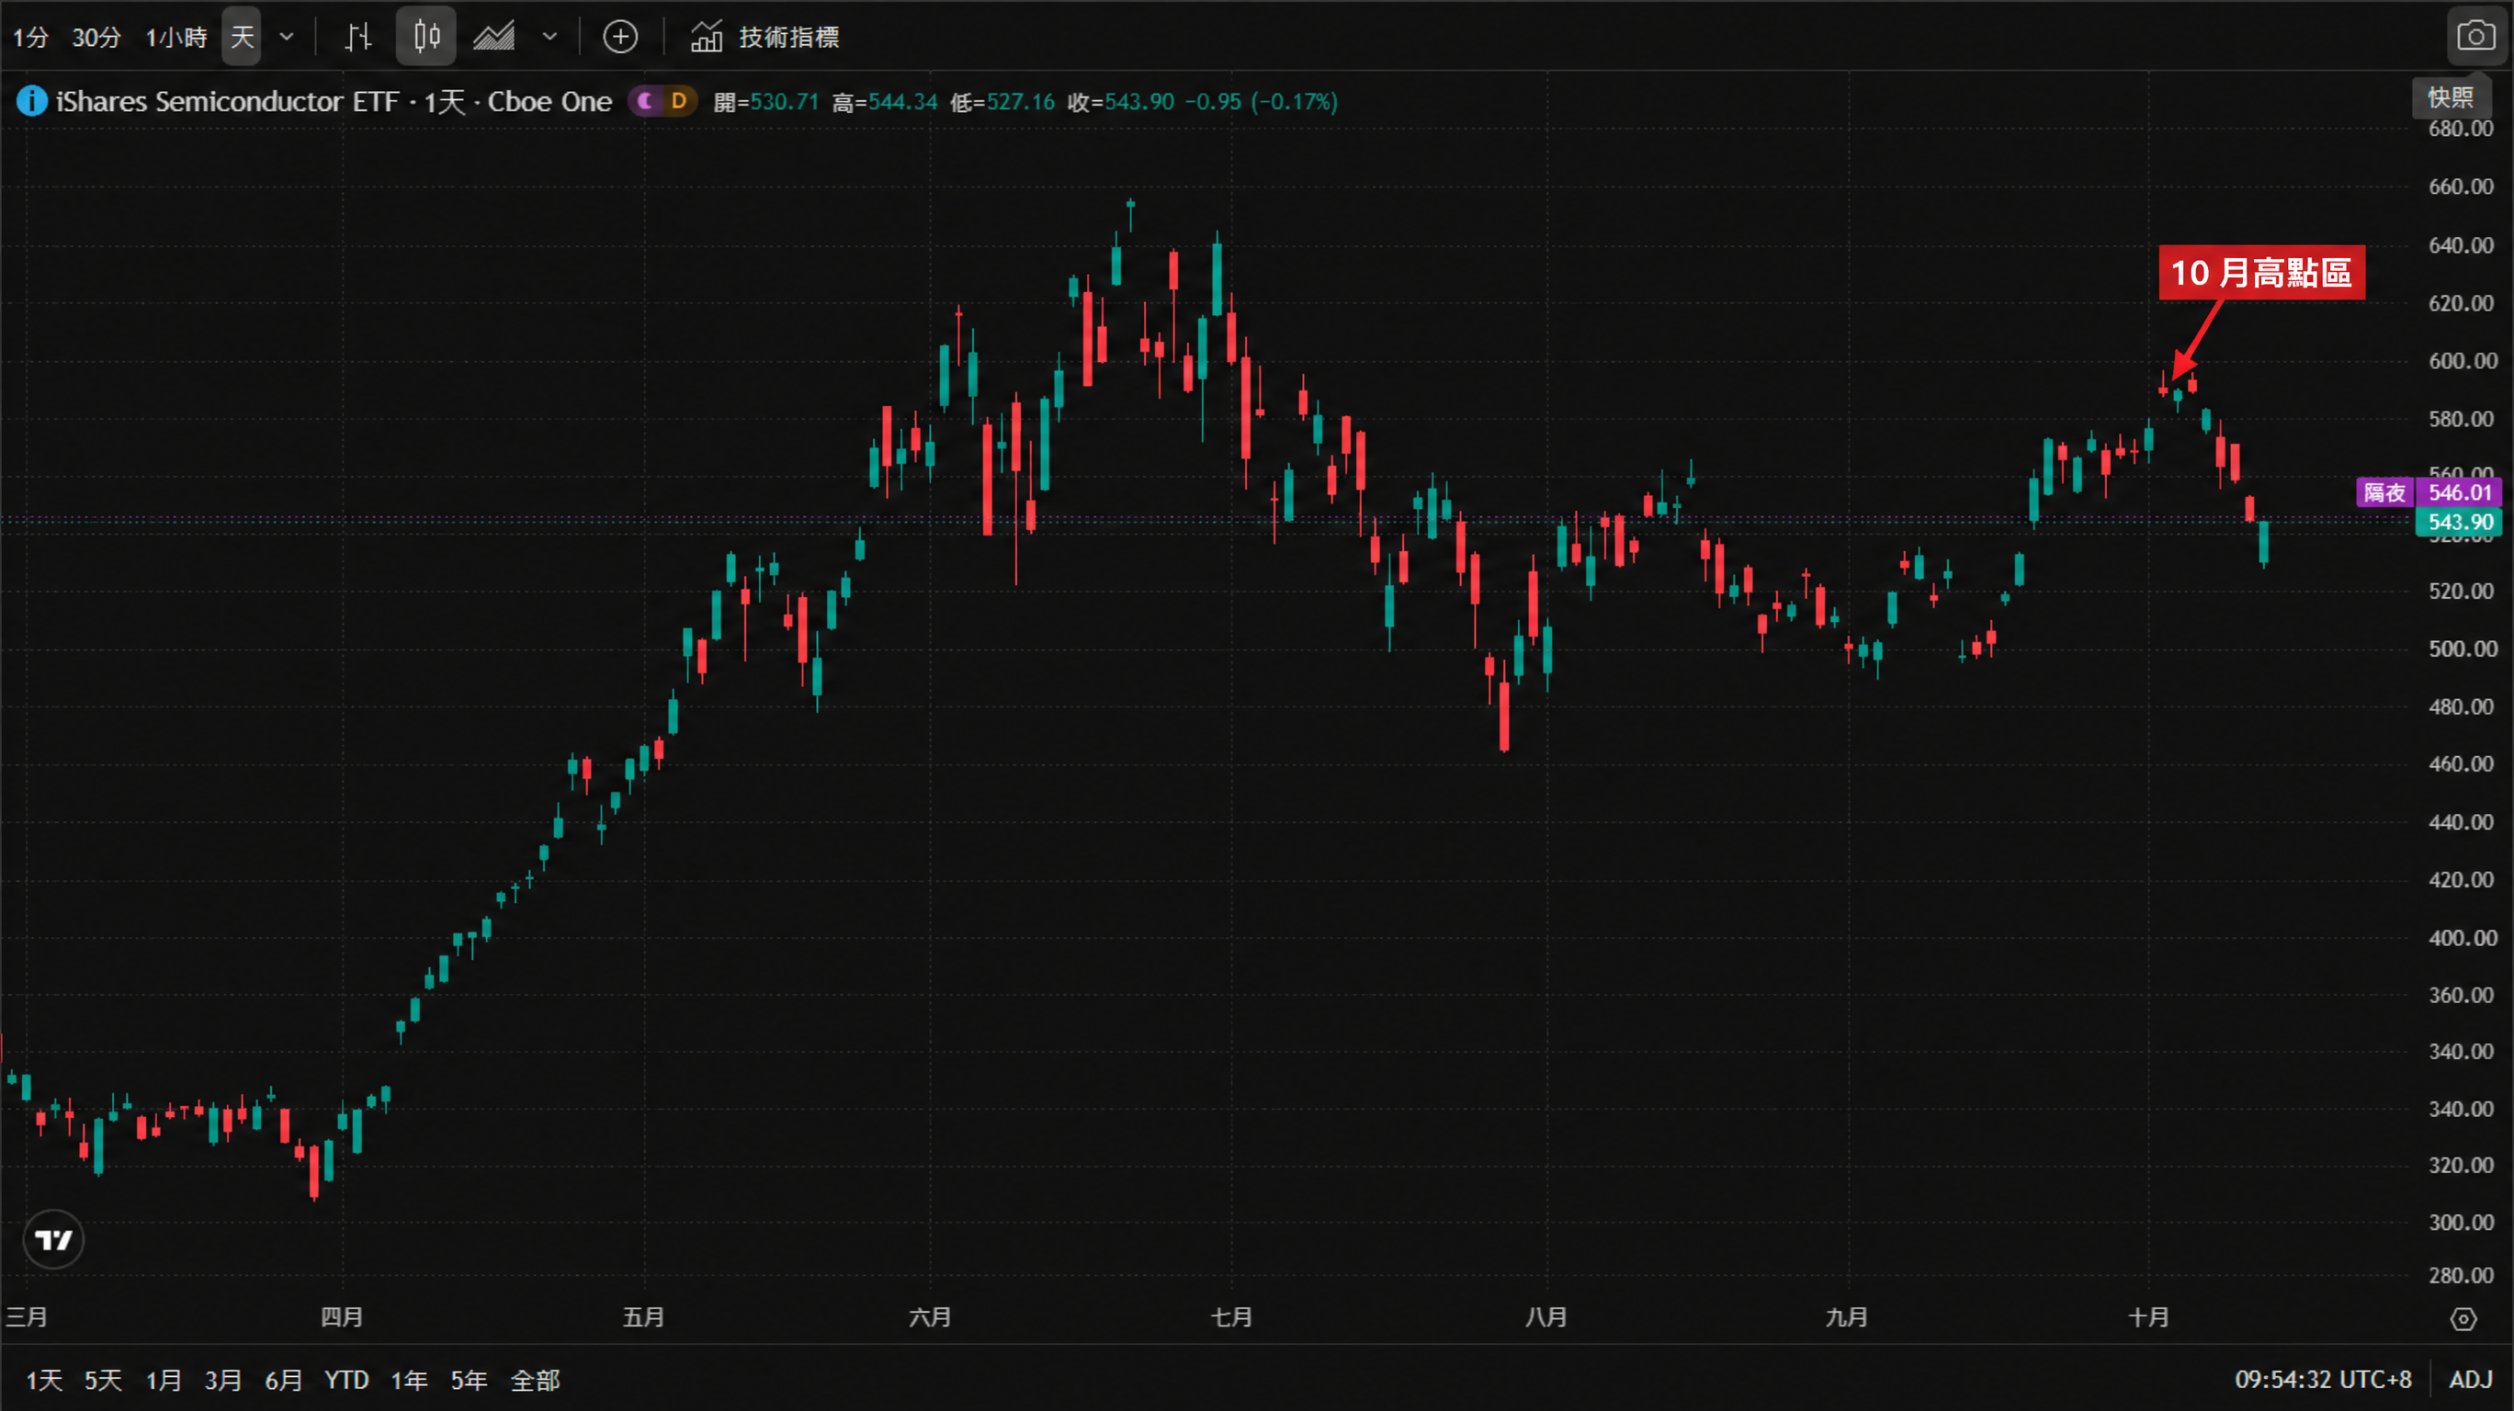Click the symbol info icon

tap(31, 100)
